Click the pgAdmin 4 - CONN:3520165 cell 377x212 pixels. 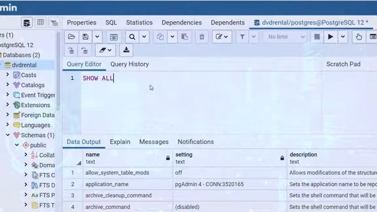point(230,184)
